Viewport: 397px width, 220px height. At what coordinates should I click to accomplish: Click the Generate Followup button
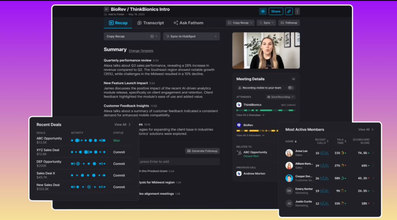(202, 151)
